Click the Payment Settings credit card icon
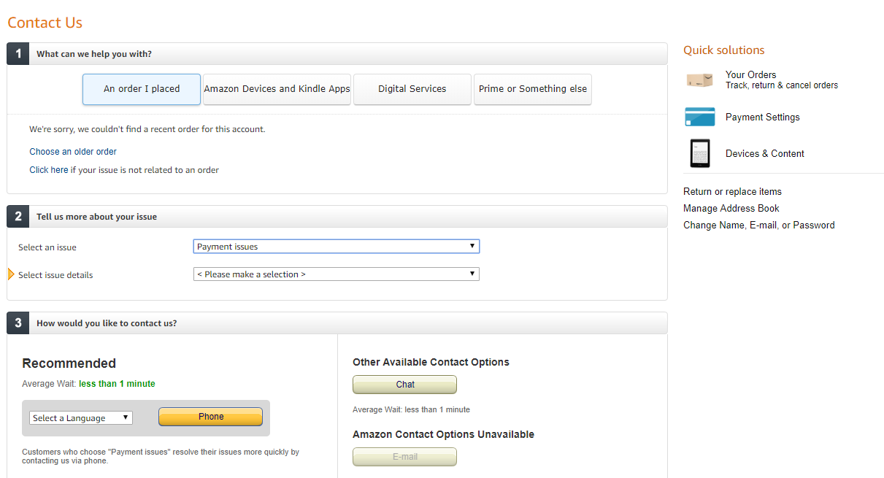Viewport: 884px width, 478px height. pos(699,117)
